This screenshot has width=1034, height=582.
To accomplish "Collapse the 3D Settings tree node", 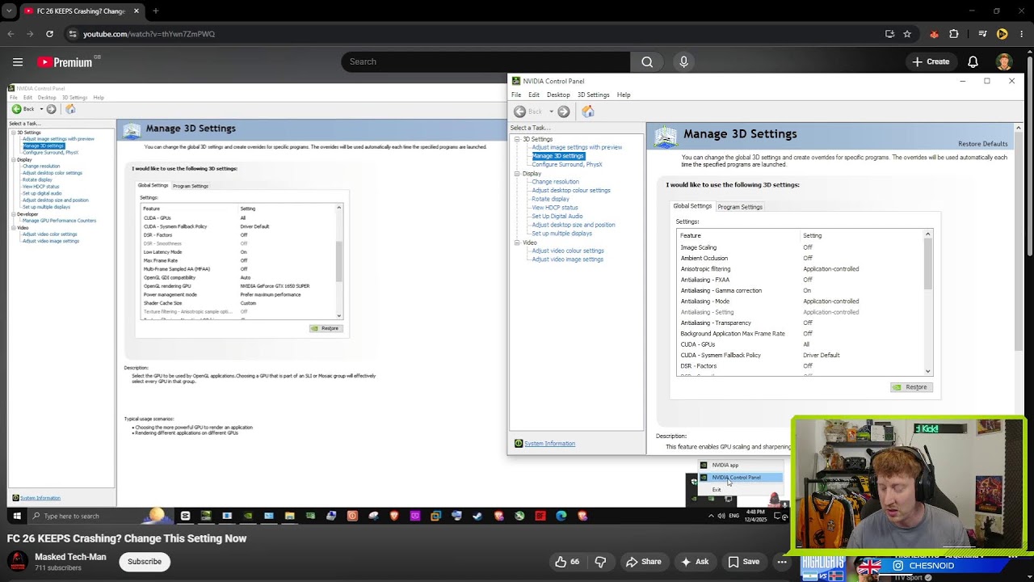I will point(517,139).
